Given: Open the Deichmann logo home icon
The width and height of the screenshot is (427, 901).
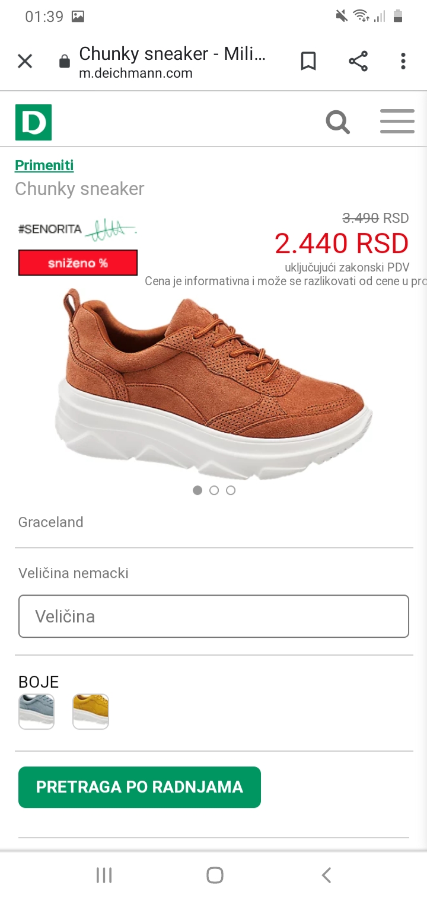Looking at the screenshot, I should click(33, 122).
